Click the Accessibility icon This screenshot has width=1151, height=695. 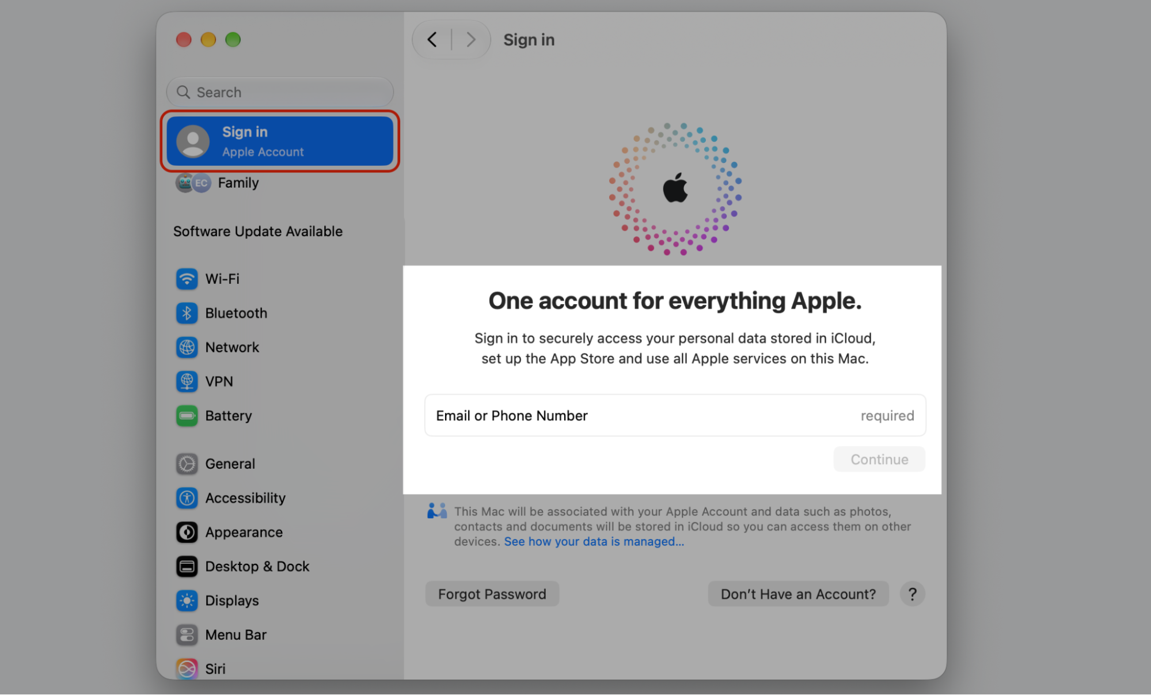pos(187,498)
